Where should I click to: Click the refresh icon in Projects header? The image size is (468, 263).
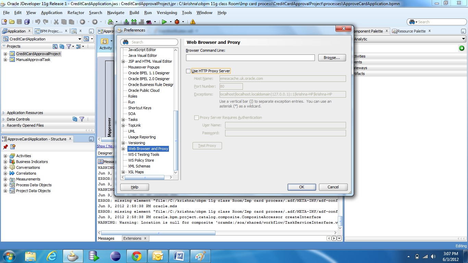[x=62, y=46]
